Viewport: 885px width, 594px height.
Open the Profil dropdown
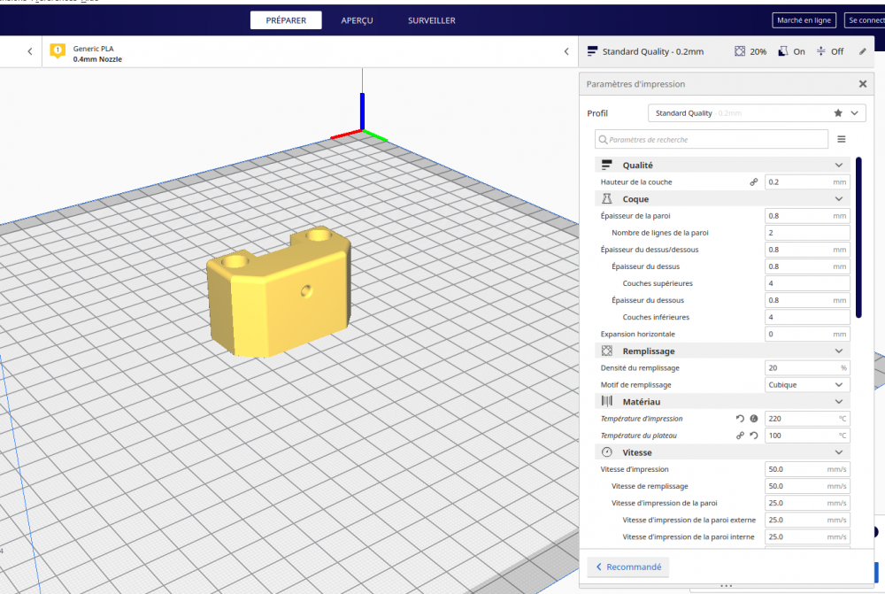[x=757, y=113]
